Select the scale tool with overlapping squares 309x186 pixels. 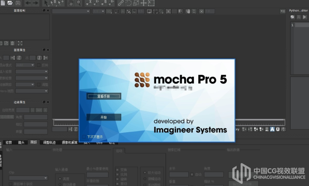click(x=136, y=3)
